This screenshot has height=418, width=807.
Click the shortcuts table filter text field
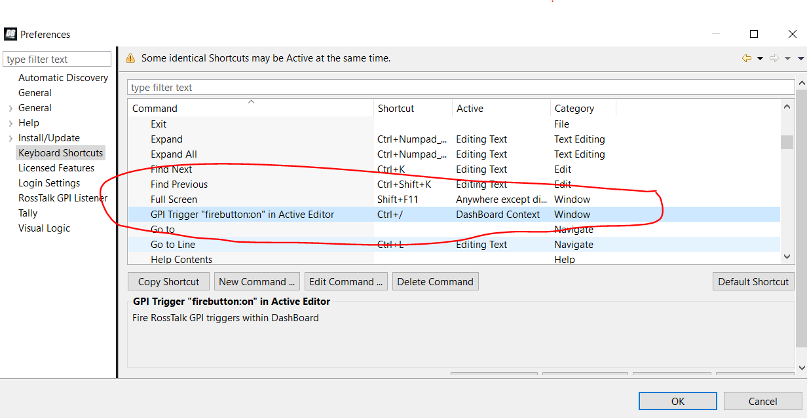(x=460, y=88)
